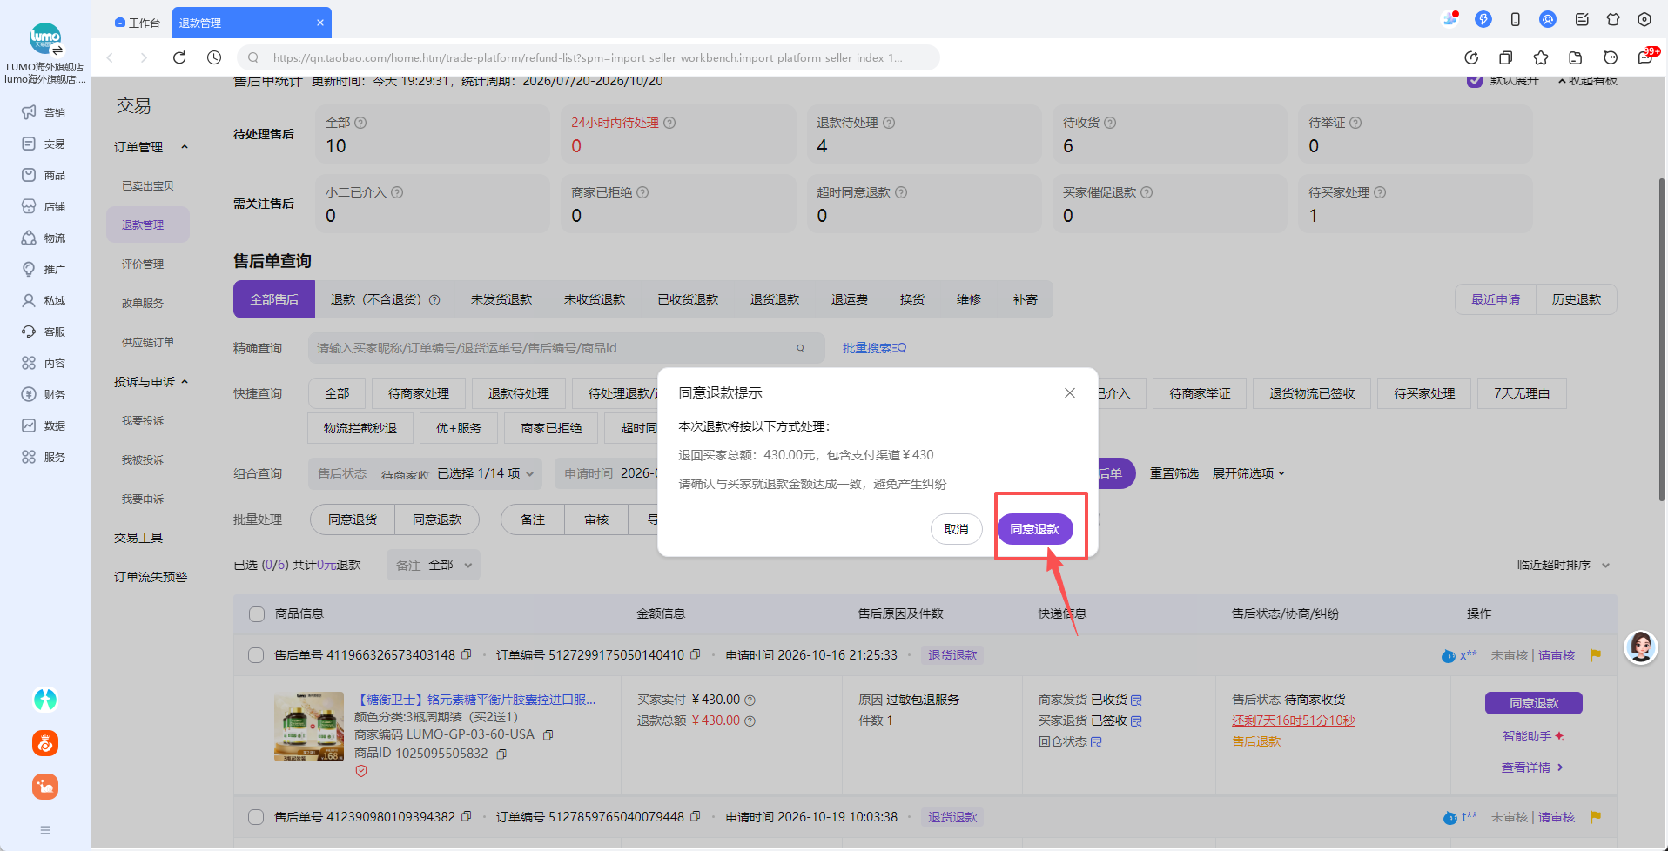This screenshot has width=1668, height=851.
Task: Click batch 同意退货 button
Action: pos(353,519)
